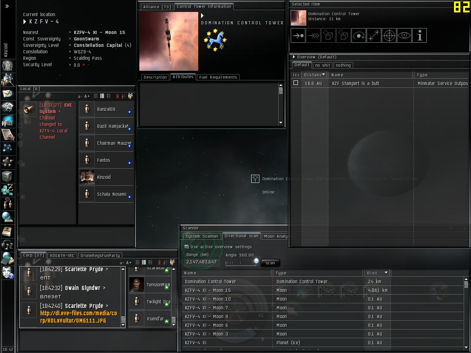This screenshot has height=353, width=471.
Task: Open the Scalding Pass region entry
Action: pos(88,58)
